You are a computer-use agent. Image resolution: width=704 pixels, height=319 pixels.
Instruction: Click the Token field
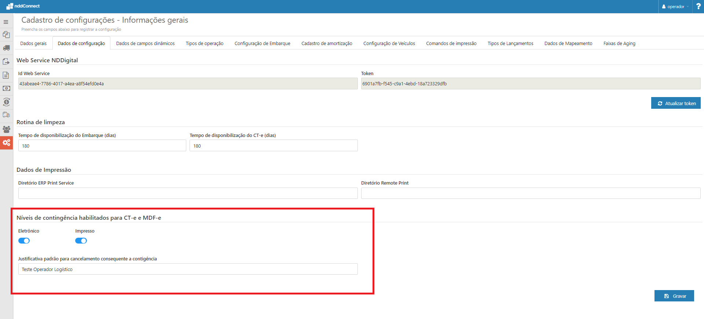531,84
